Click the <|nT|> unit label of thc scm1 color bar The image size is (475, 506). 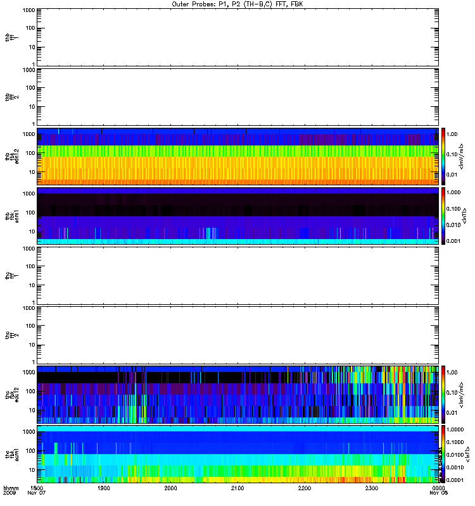tap(467, 454)
